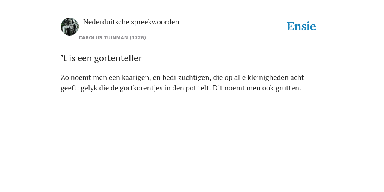Click the "'t is een" heading start
Screen dimensions: 384x192
[76, 58]
